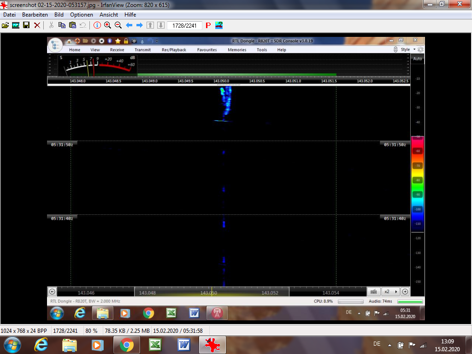This screenshot has width=472, height=354.
Task: Open the Optionen menu
Action: point(82,14)
